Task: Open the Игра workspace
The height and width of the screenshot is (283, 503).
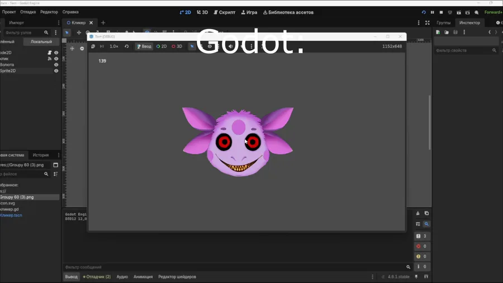Action: coord(249,12)
